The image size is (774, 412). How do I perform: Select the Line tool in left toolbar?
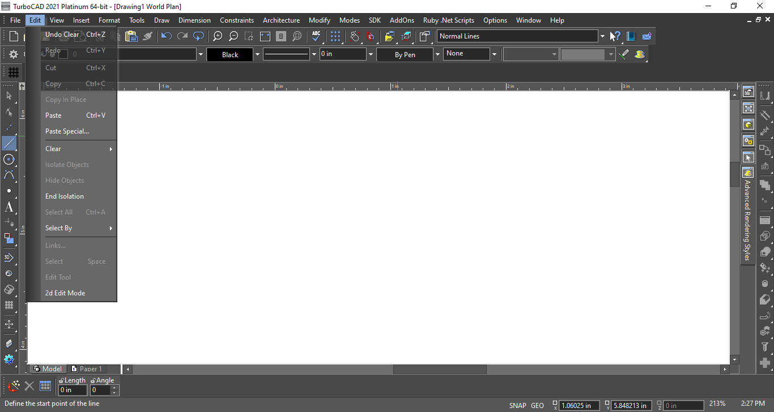[9, 143]
